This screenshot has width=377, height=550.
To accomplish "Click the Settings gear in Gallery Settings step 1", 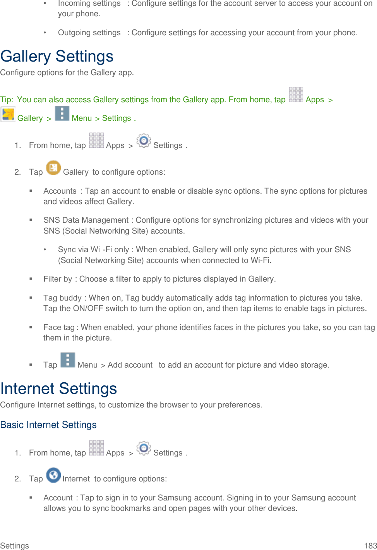I will coord(144,141).
